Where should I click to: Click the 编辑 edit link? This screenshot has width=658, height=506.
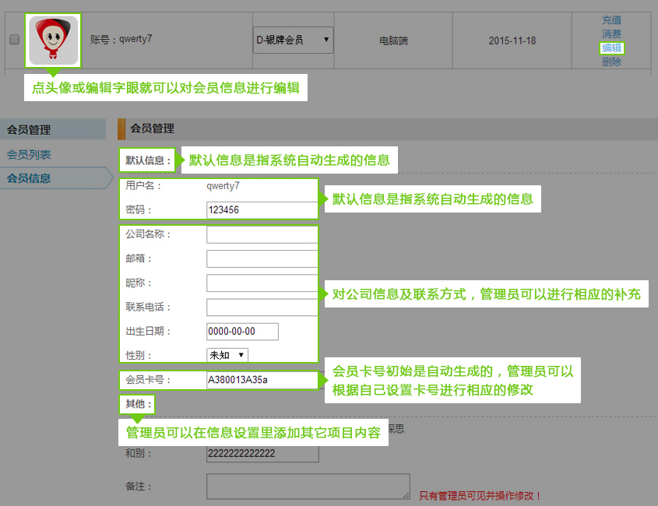click(611, 47)
